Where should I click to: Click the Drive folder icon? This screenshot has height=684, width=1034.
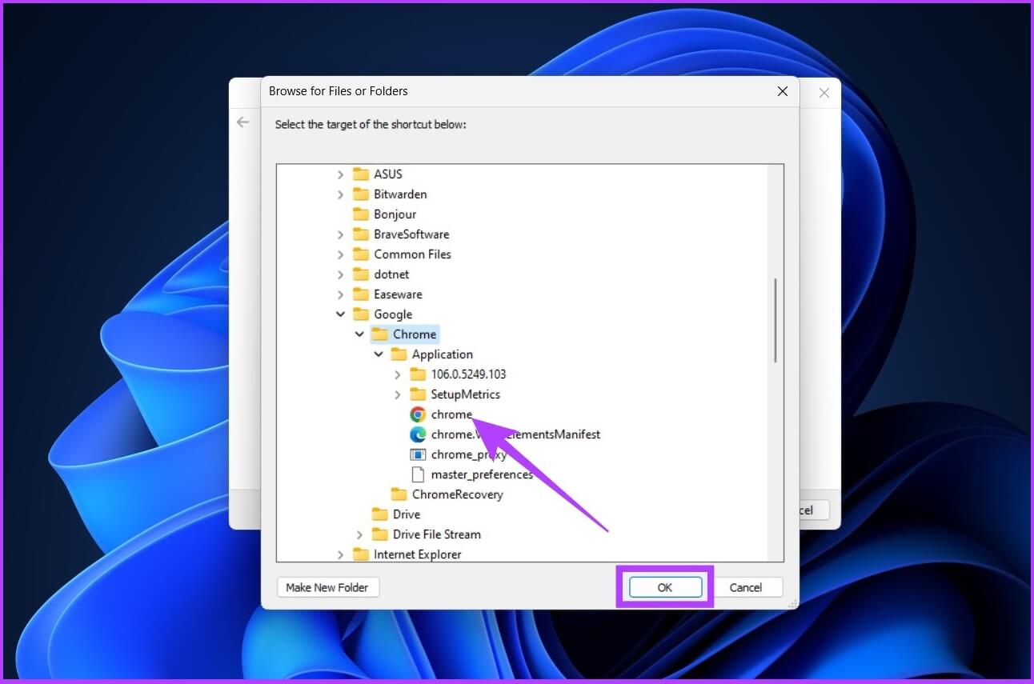tap(380, 514)
